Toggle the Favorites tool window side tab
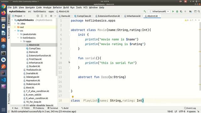The width and height of the screenshot is (201, 113). 9,99
